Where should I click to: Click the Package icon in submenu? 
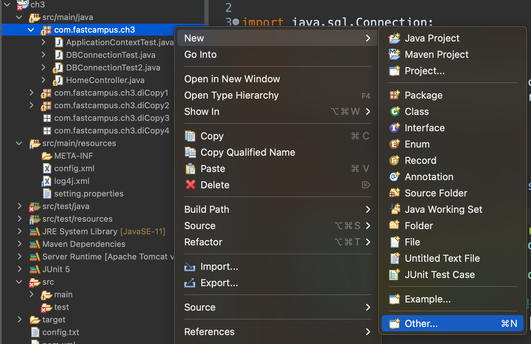click(394, 95)
